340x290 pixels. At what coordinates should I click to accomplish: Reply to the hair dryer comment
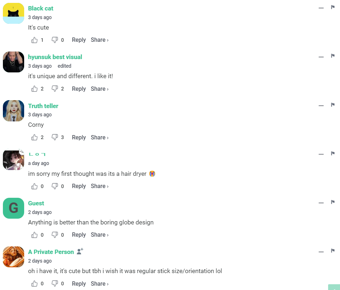point(79,186)
